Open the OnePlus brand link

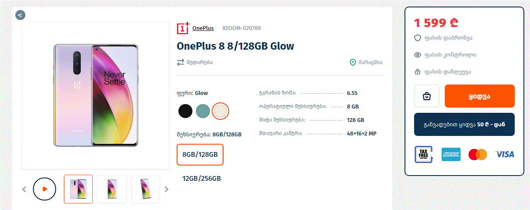pyautogui.click(x=203, y=28)
